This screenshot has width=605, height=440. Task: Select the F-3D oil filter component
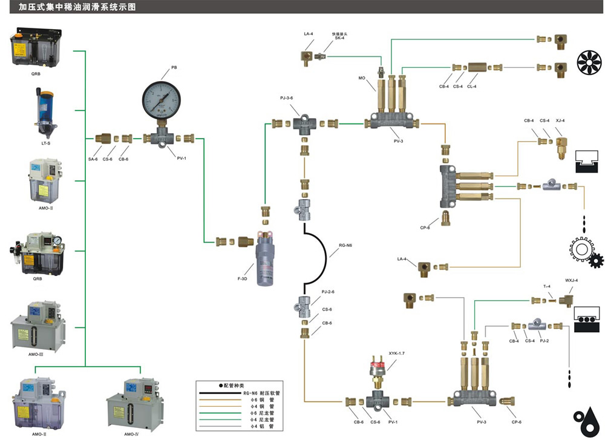pyautogui.click(x=265, y=257)
